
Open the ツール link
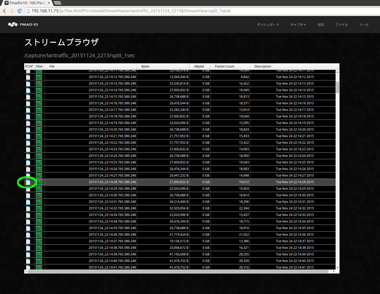[x=364, y=24]
